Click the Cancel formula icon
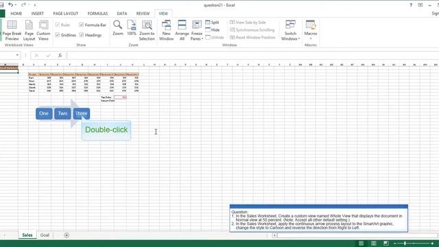The height and width of the screenshot is (247, 439). [36, 56]
